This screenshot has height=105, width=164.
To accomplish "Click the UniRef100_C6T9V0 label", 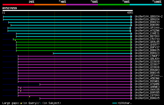I will click(x=147, y=96).
